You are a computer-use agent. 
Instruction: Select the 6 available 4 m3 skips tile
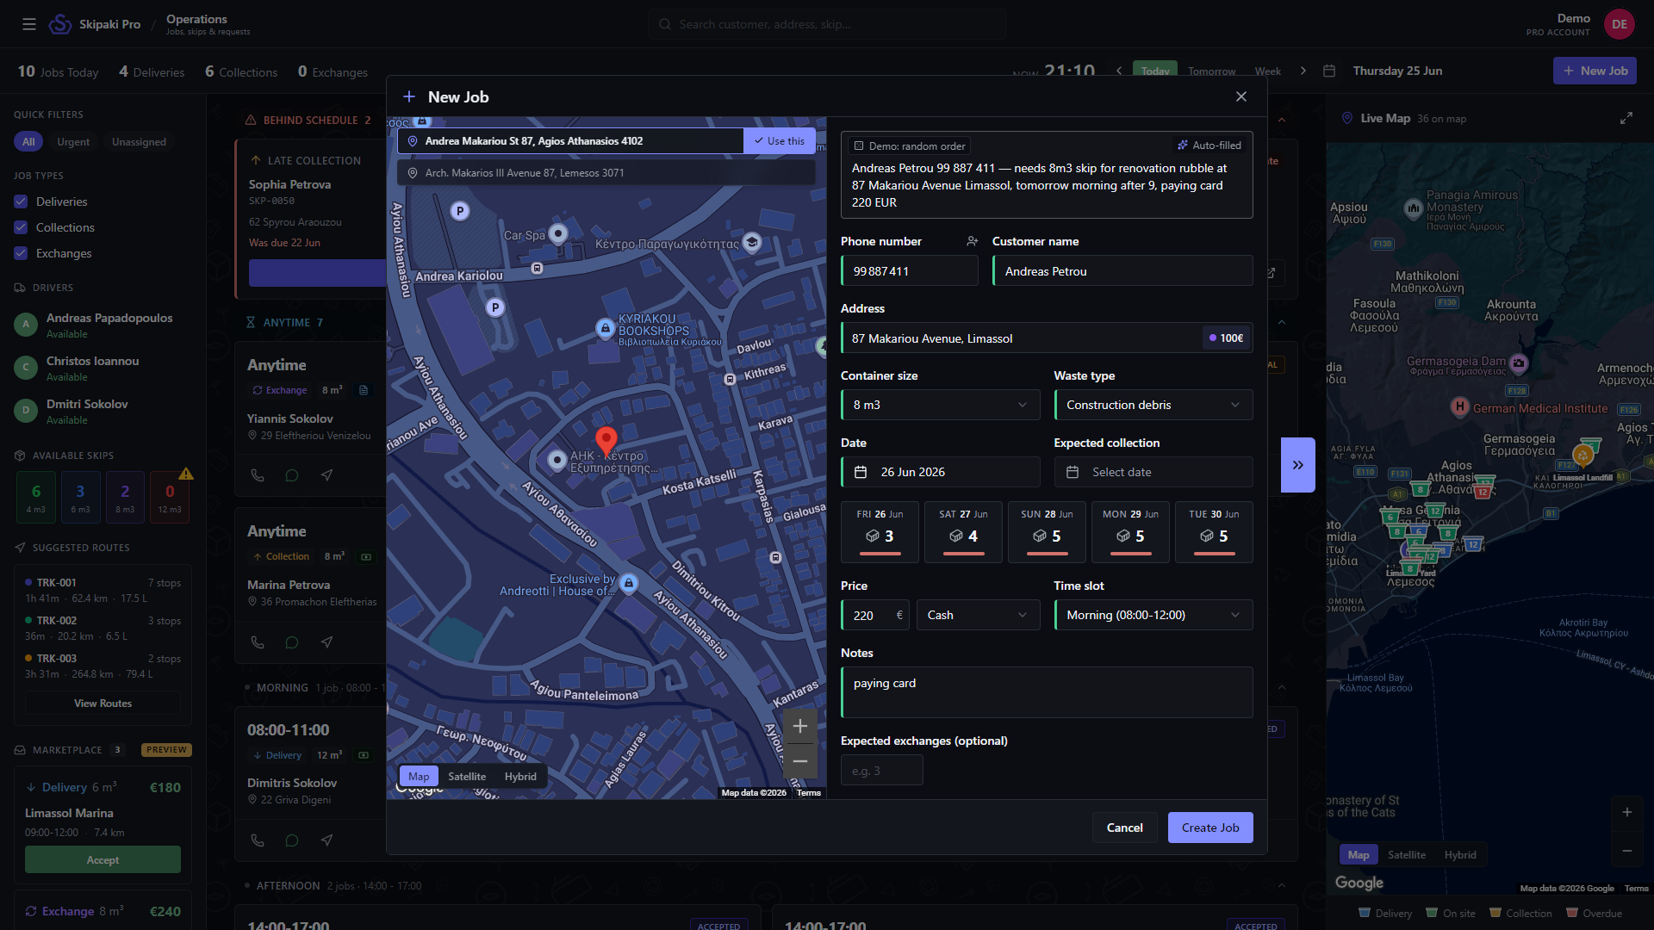(36, 498)
